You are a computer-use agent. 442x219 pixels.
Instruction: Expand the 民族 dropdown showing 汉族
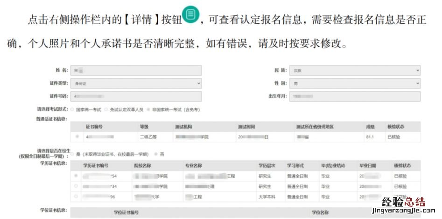pos(354,70)
